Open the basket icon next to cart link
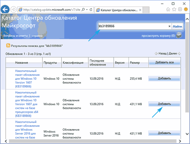This screenshot has width=190, height=144. click(x=179, y=36)
